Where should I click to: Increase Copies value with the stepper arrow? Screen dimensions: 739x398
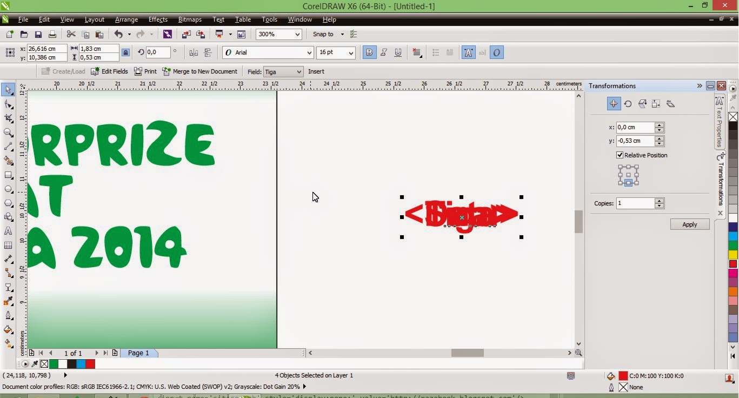(x=659, y=201)
